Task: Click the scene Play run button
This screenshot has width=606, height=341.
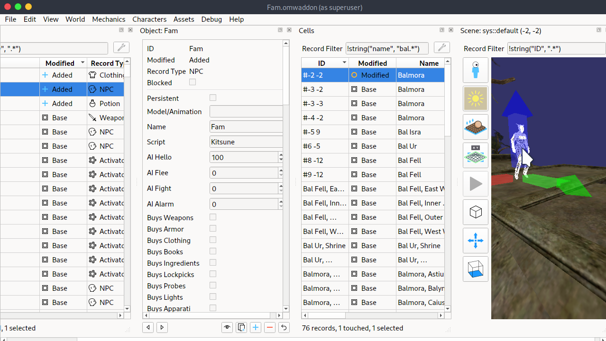Action: point(476,184)
